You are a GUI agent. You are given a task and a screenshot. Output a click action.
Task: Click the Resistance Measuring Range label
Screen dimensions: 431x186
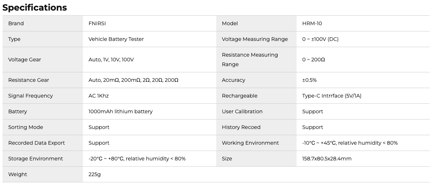[x=250, y=60]
